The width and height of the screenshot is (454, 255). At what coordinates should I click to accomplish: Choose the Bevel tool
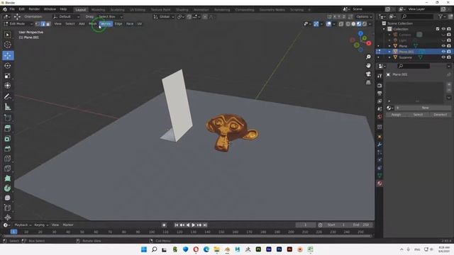click(x=8, y=149)
